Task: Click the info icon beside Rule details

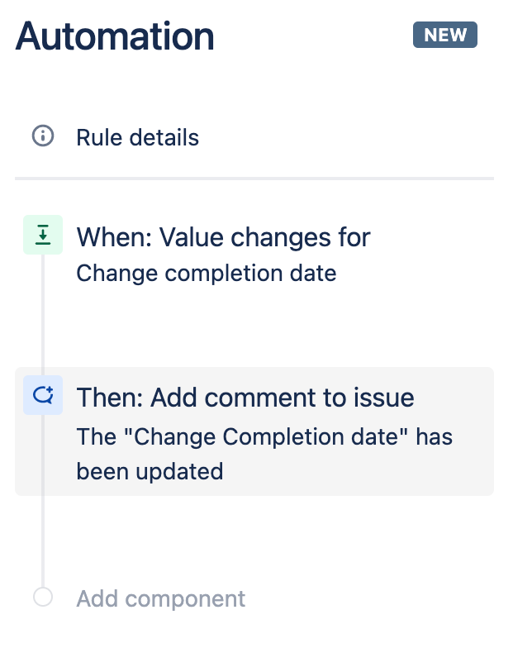Action: coord(43,136)
